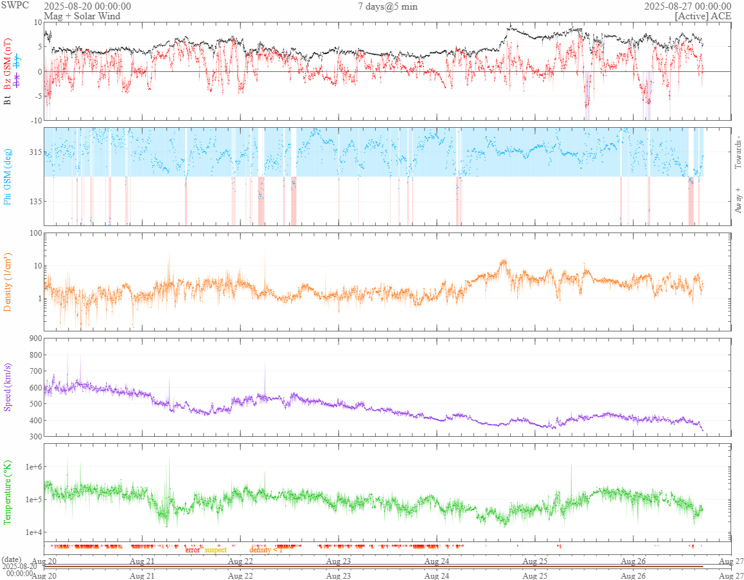Click the SWPC title text

tap(15, 6)
